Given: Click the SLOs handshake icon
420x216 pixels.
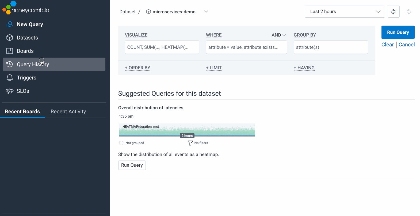Looking at the screenshot, I should point(10,91).
